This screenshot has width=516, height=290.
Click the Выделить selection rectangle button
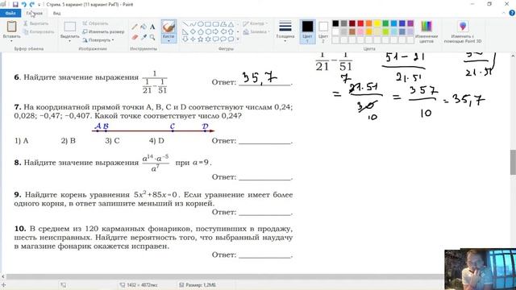(70, 27)
